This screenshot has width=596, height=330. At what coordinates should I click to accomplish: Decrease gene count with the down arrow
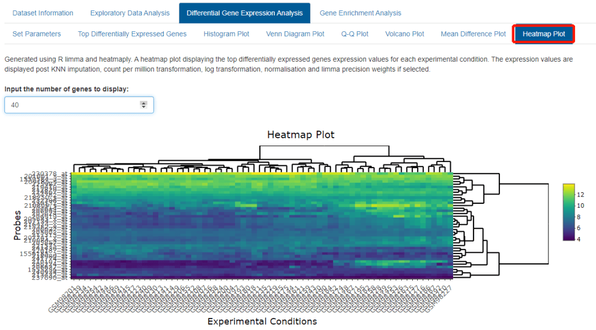pyautogui.click(x=143, y=107)
